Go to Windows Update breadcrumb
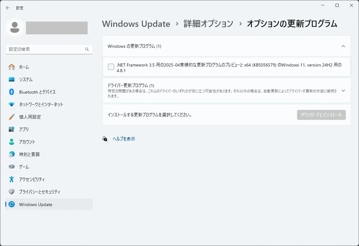 click(136, 24)
